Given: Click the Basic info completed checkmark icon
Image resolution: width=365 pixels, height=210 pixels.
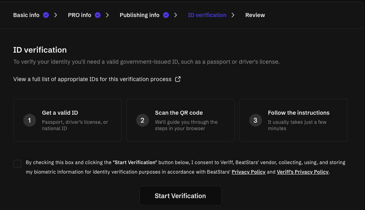Looking at the screenshot, I should pyautogui.click(x=46, y=15).
